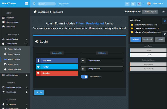
Task: Open Admin Elements submenu item
Action: coord(14,49)
